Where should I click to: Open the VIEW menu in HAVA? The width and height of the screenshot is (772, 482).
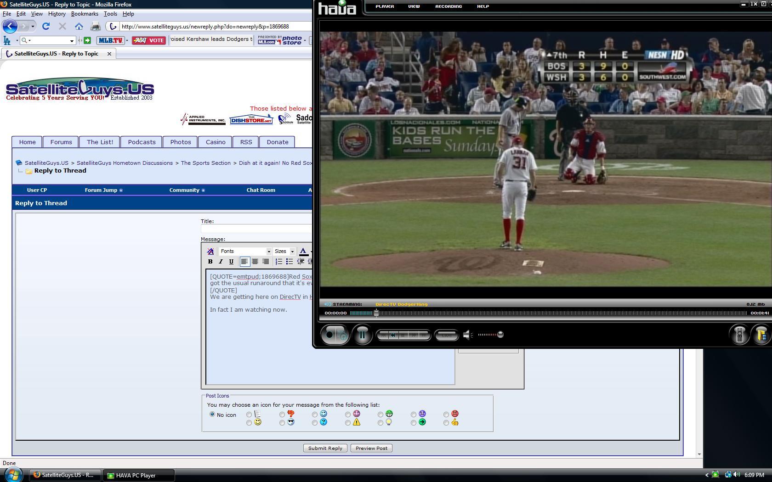click(414, 6)
